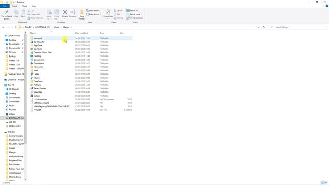Open the address bar history dropdown arrow
Viewport: 329px width, 185px height.
pos(258,27)
